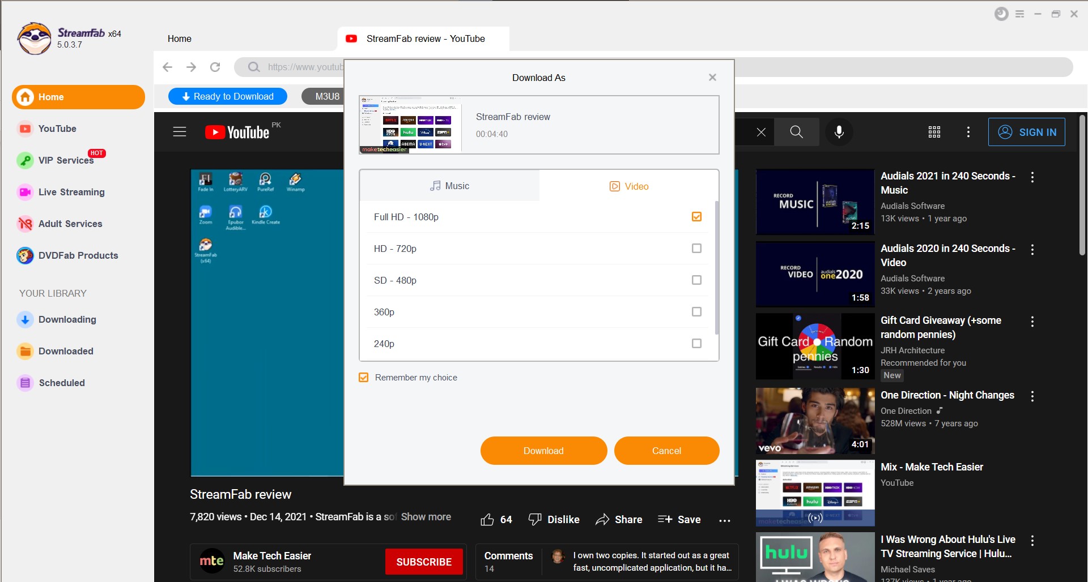Subscribe to Make Tech Easier
This screenshot has width=1088, height=582.
coord(424,562)
